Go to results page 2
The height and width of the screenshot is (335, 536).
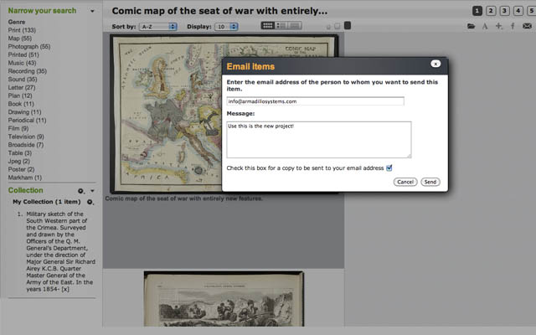(491, 11)
